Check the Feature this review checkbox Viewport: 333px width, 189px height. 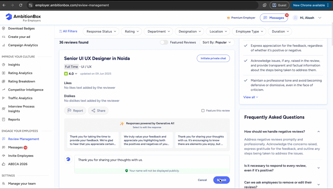coord(203,110)
